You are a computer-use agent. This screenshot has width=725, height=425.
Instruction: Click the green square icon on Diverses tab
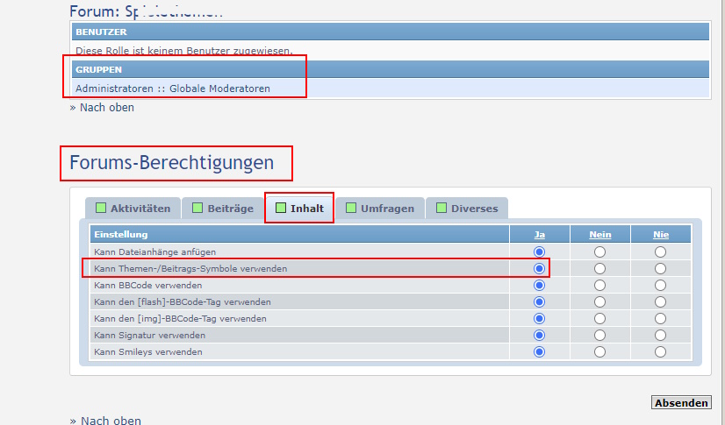(441, 209)
